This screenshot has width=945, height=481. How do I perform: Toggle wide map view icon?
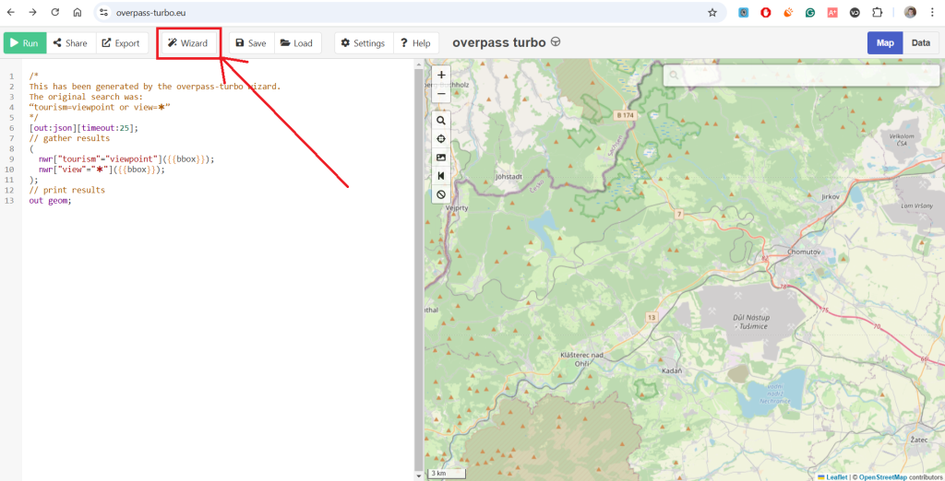(x=441, y=176)
